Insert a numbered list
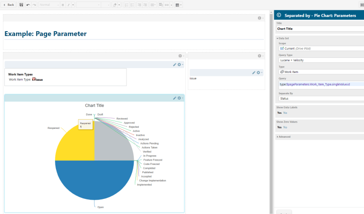The width and height of the screenshot is (364, 214). [x=127, y=5]
